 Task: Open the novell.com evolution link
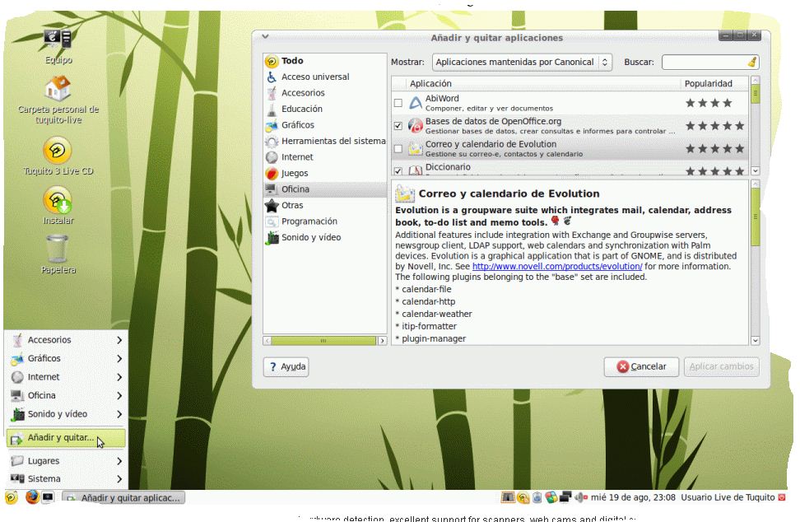click(557, 267)
